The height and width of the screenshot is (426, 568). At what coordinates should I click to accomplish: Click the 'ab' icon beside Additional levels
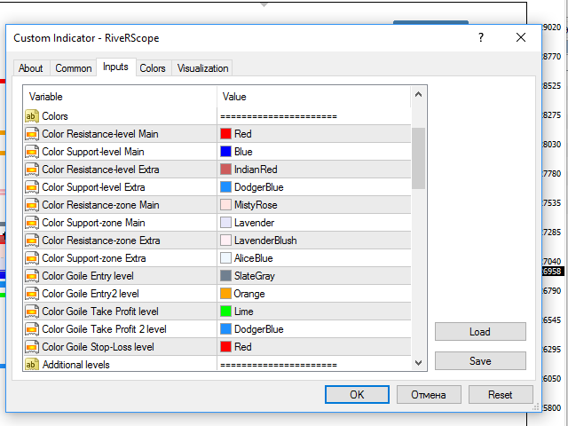tap(31, 365)
